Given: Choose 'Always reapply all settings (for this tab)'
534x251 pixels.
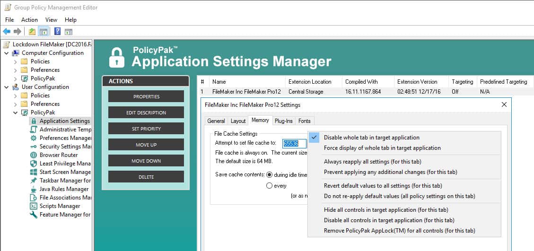Looking at the screenshot, I should tap(404, 162).
